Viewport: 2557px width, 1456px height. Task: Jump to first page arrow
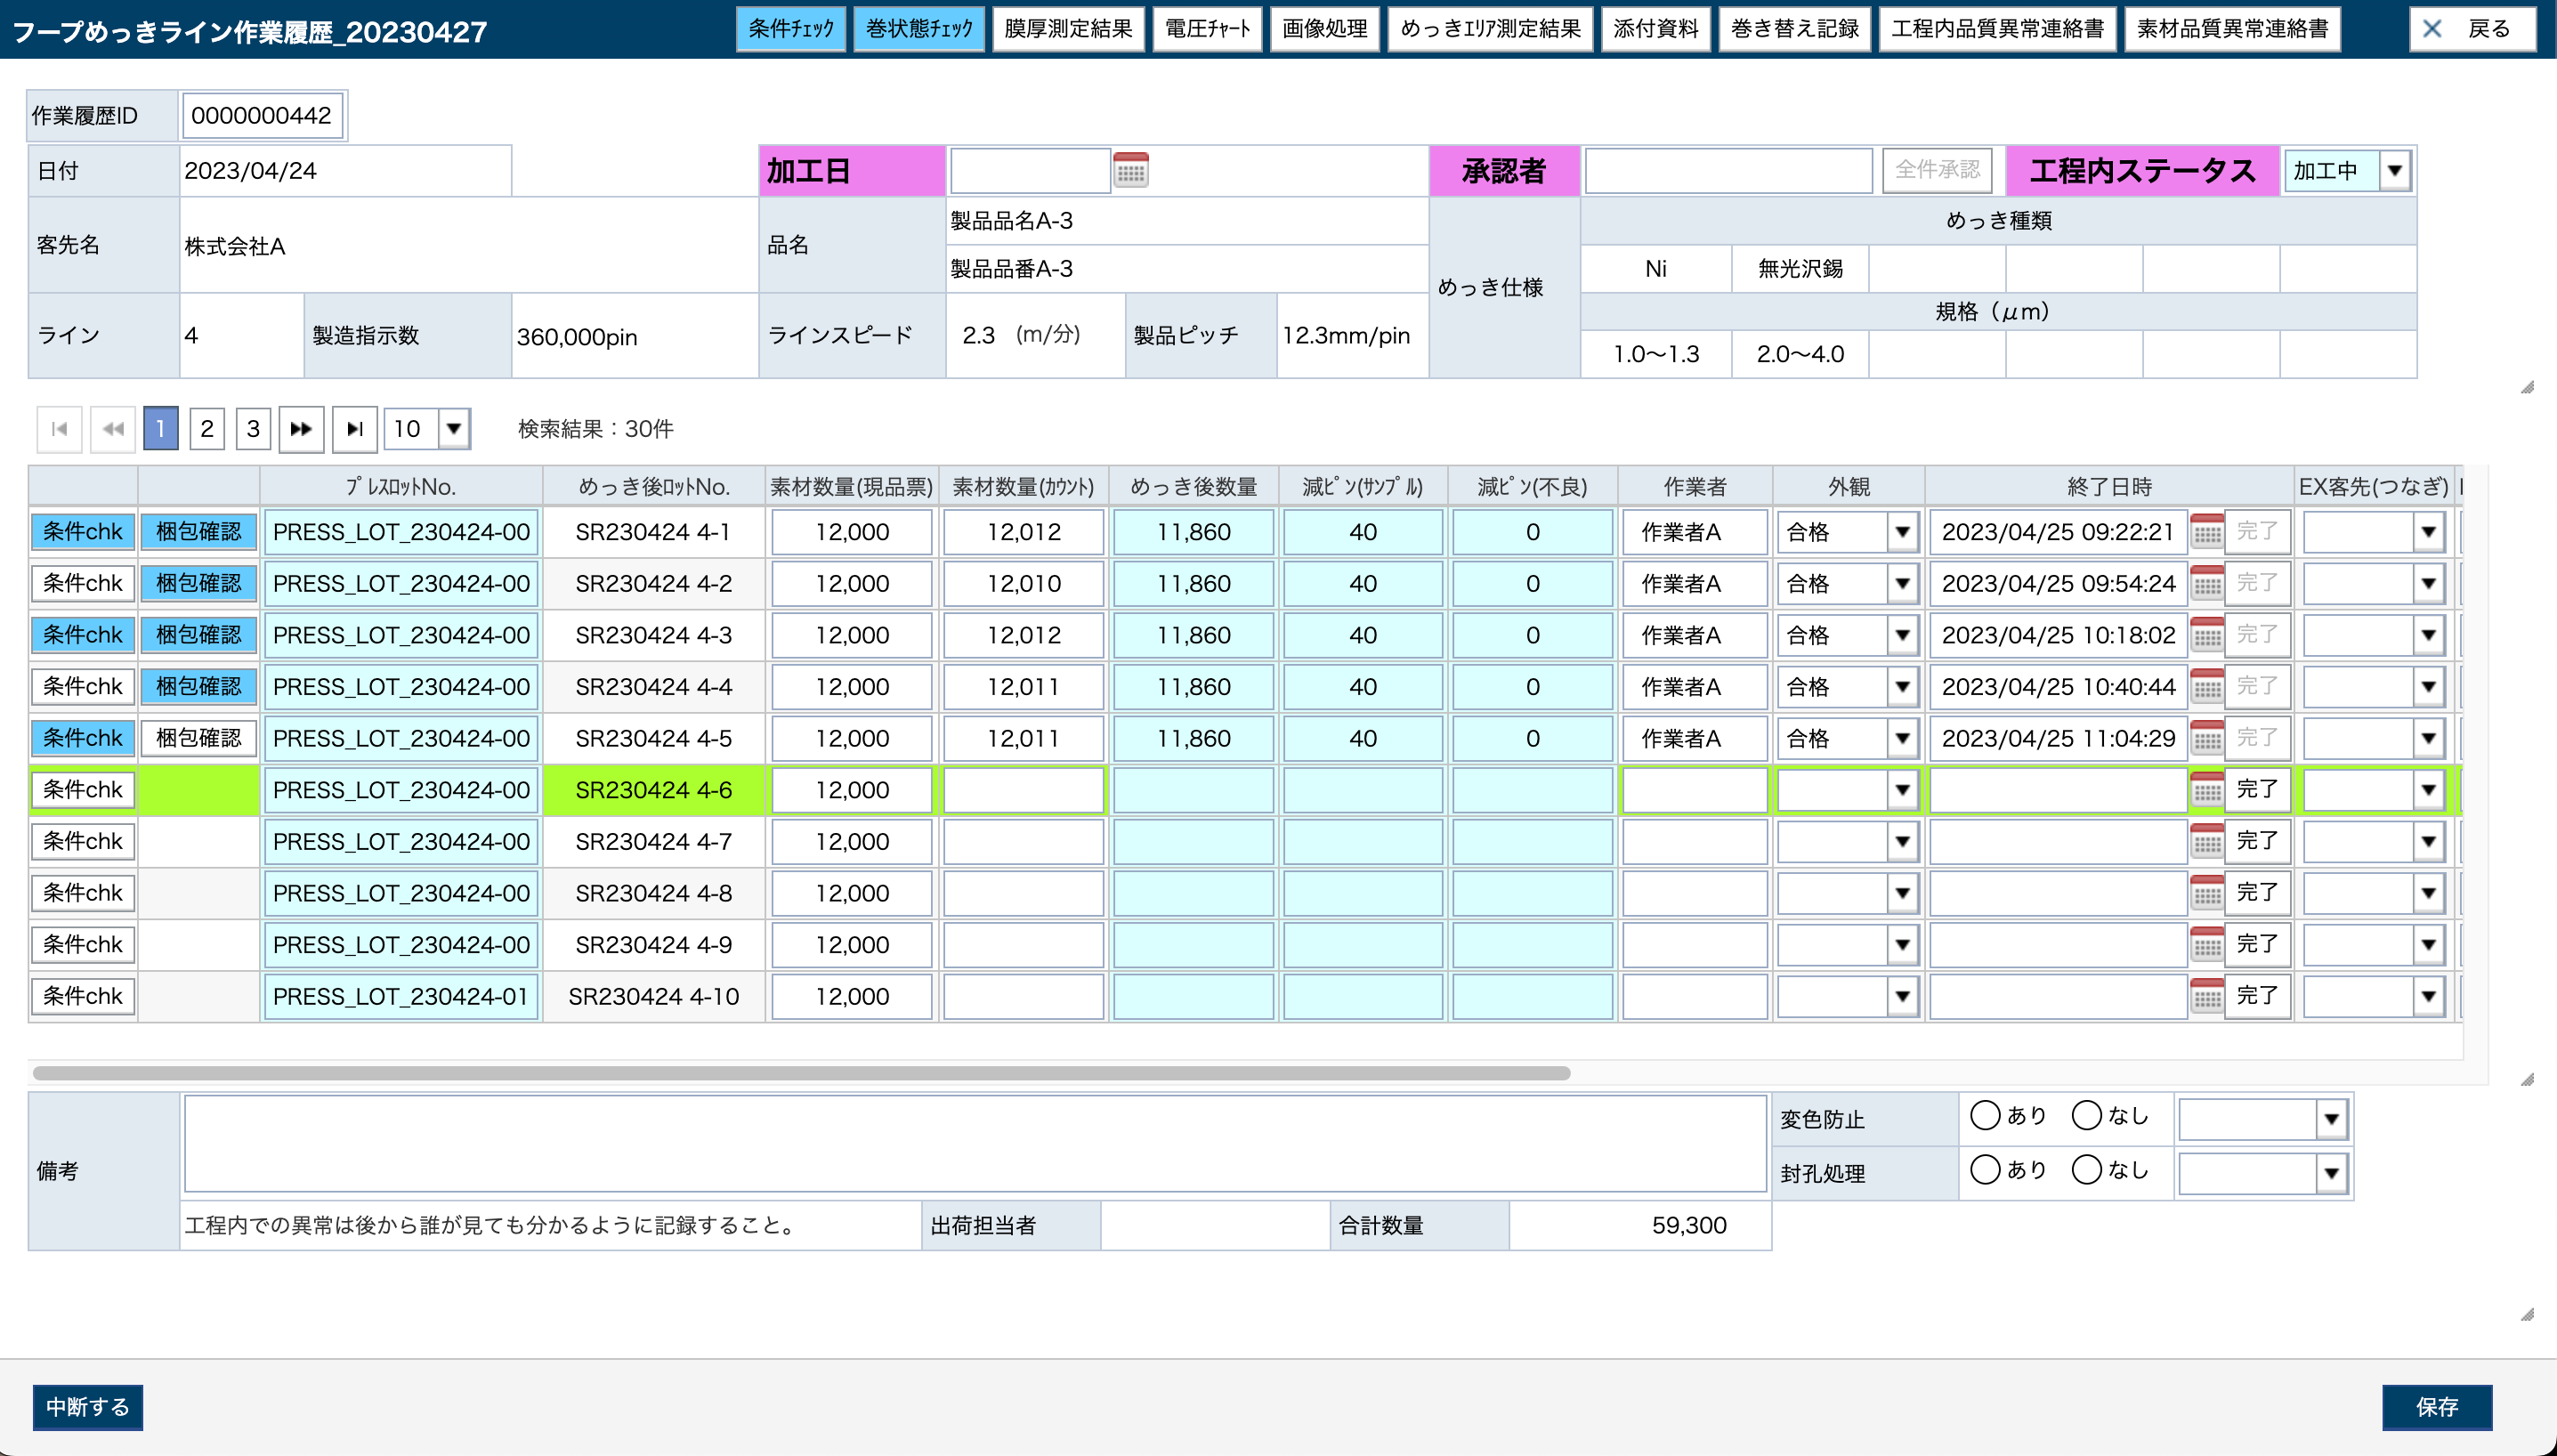pos(59,429)
